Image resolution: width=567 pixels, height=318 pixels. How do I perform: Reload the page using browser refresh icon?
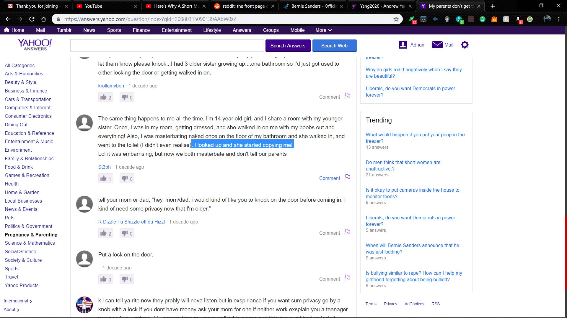(x=32, y=19)
